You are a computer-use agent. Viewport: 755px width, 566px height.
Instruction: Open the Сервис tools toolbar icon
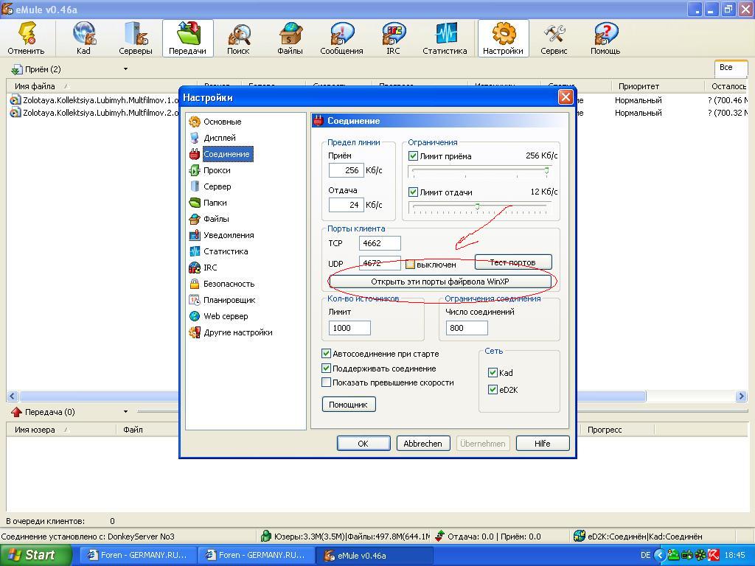point(554,38)
